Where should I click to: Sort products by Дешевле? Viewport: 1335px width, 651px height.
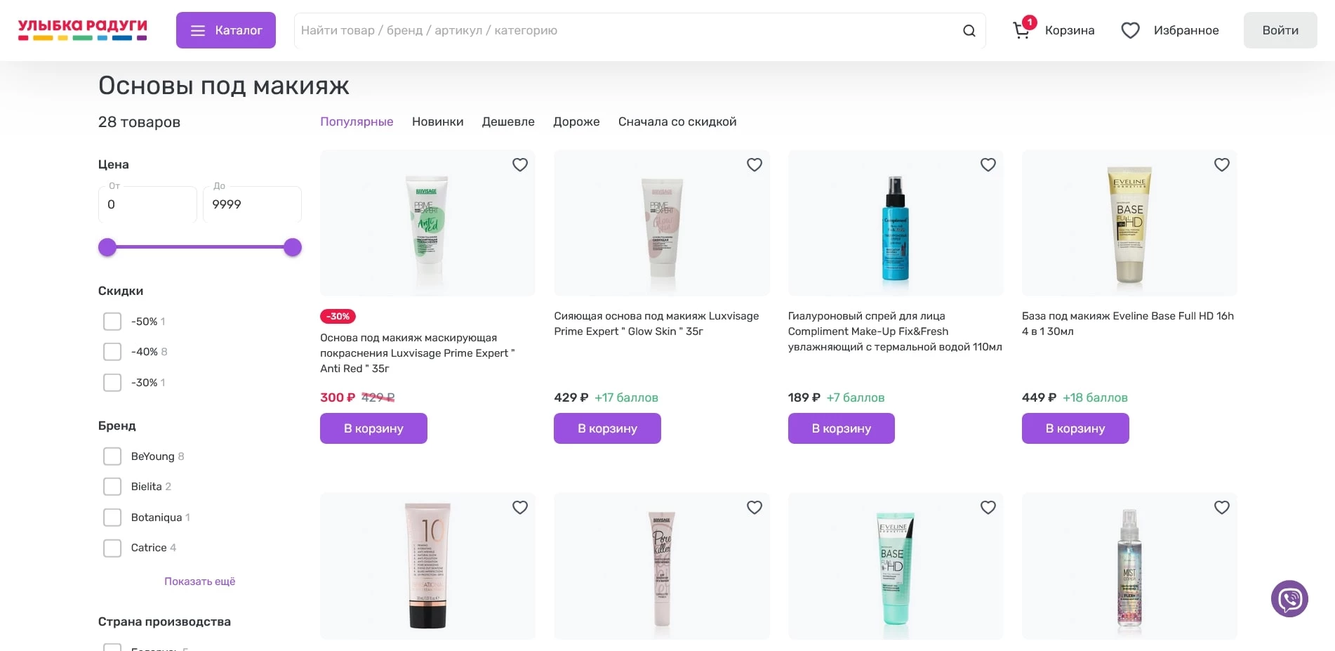pyautogui.click(x=508, y=121)
